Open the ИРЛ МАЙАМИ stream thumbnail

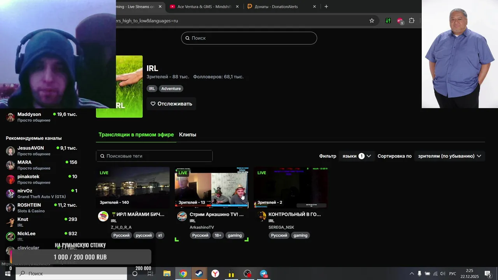pos(133,187)
